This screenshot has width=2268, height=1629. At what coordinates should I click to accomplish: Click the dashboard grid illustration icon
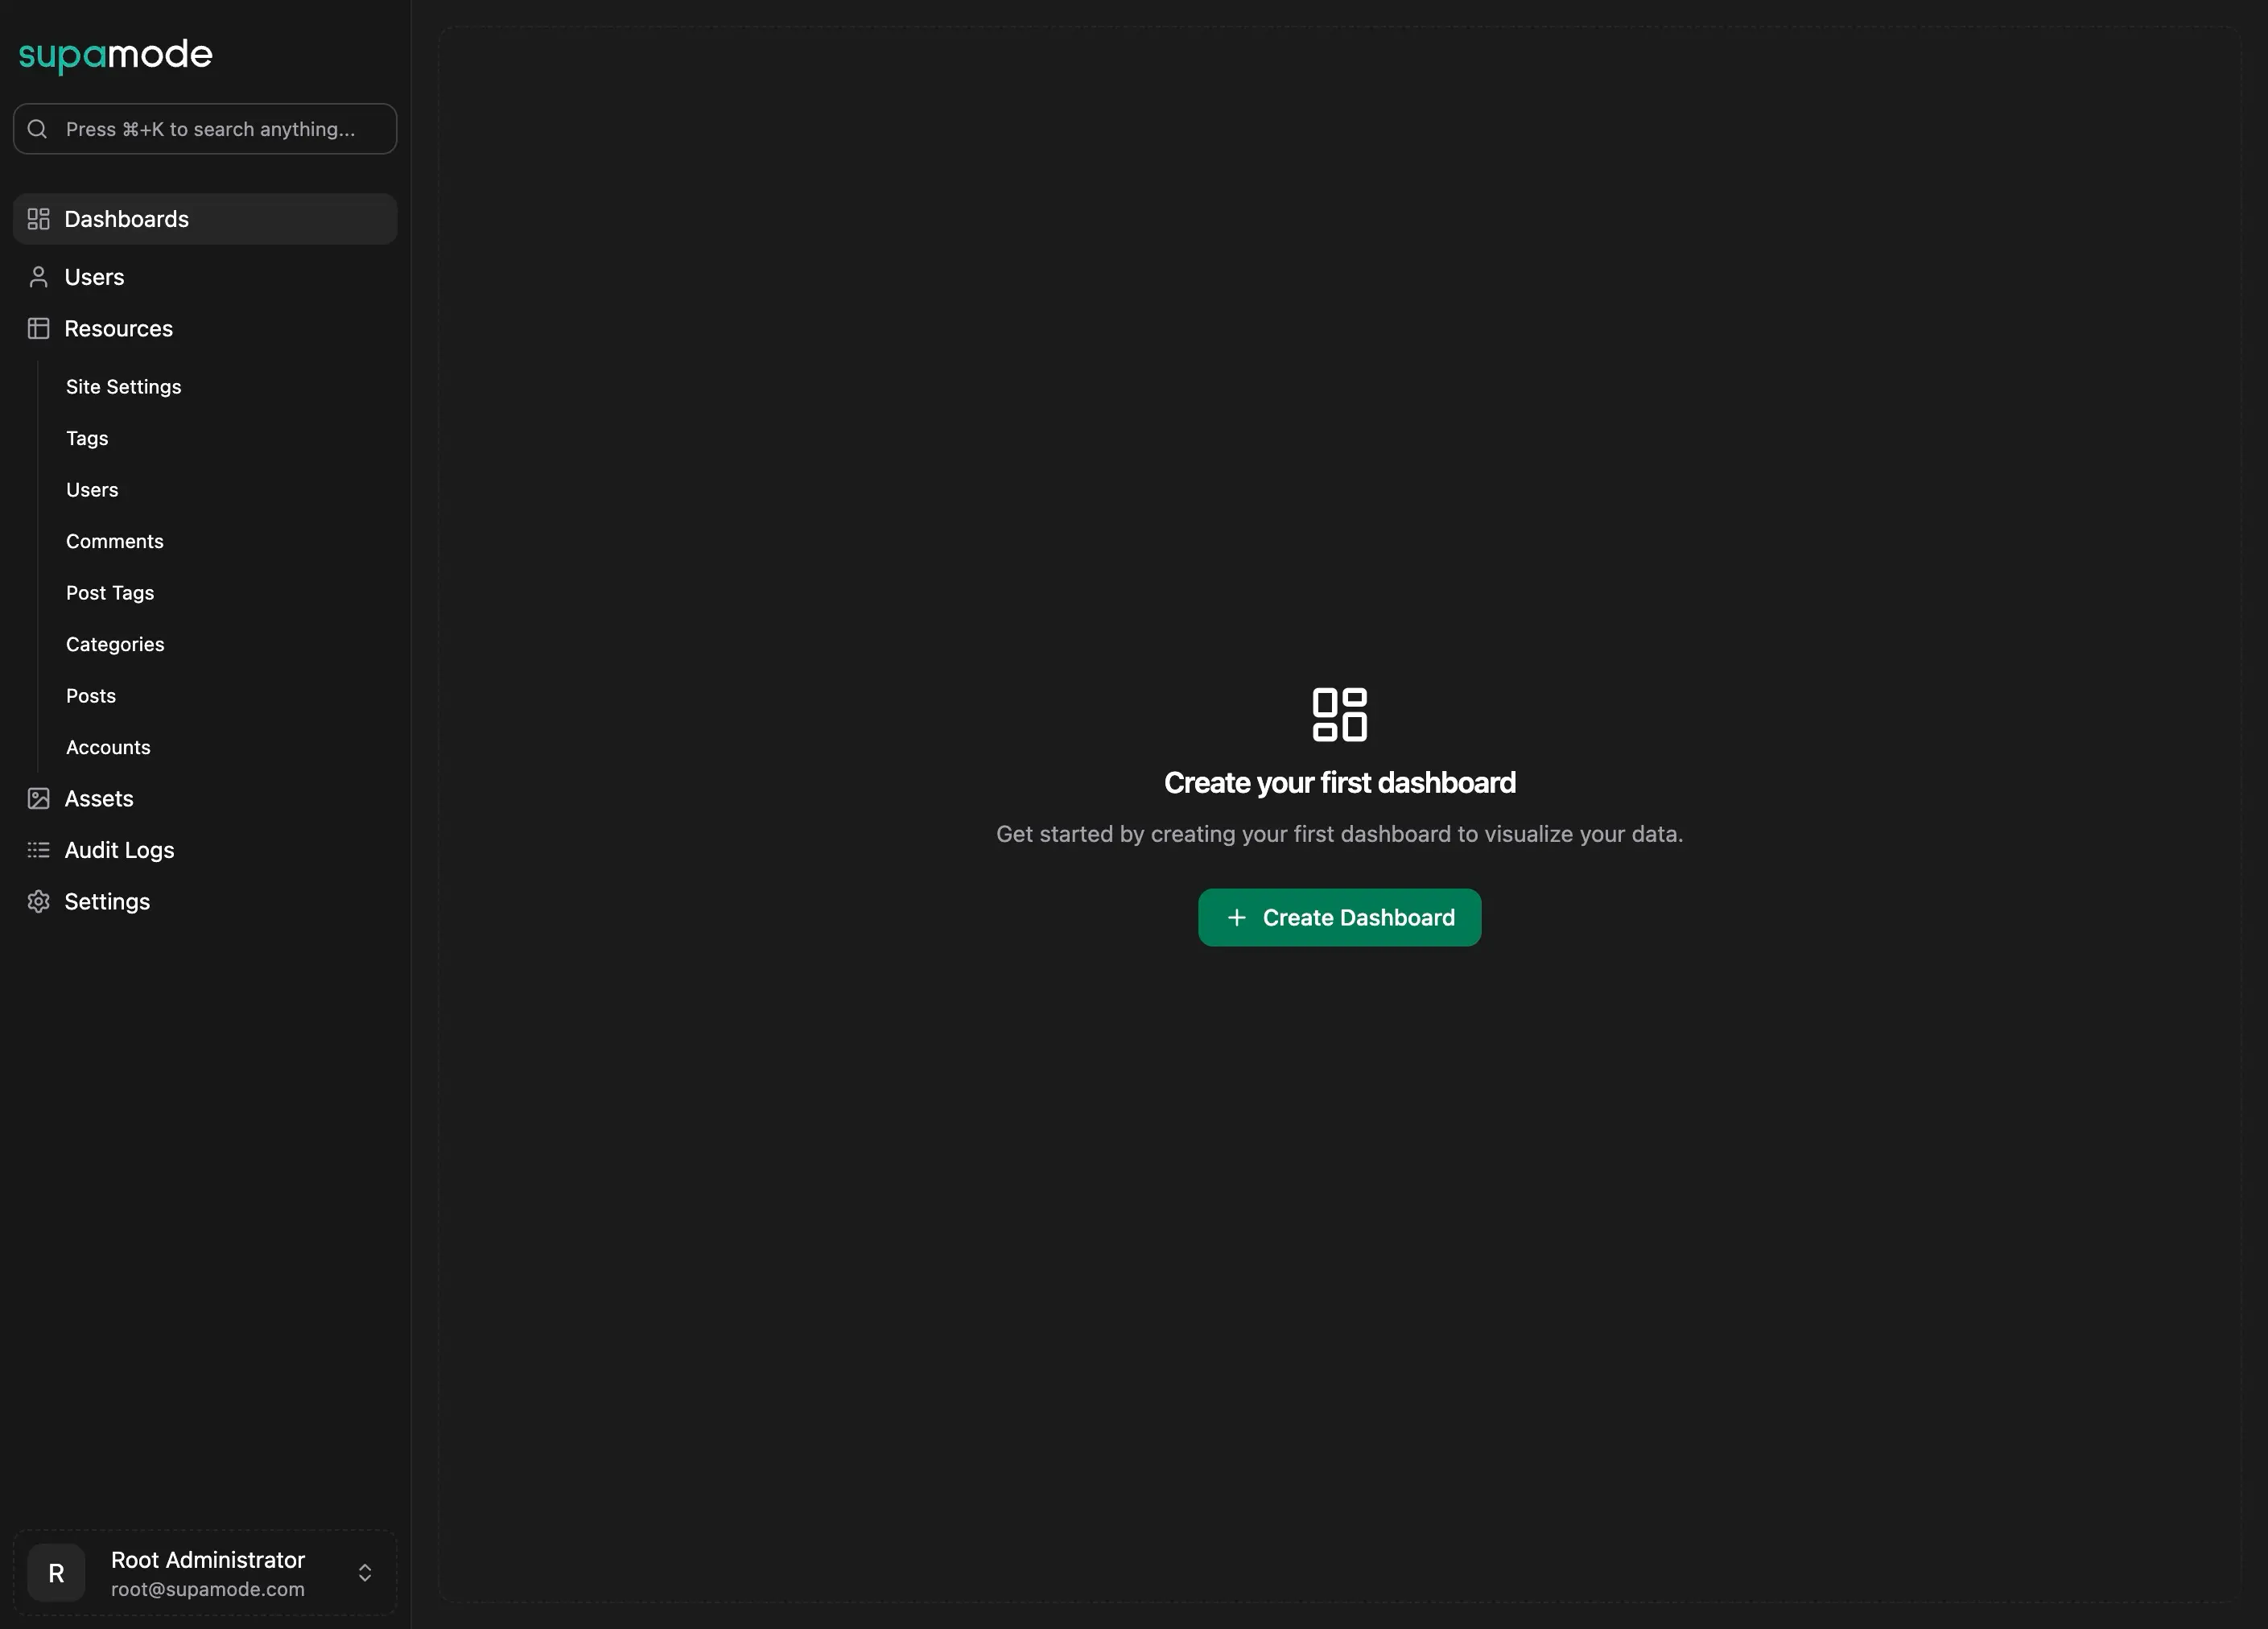click(1340, 713)
